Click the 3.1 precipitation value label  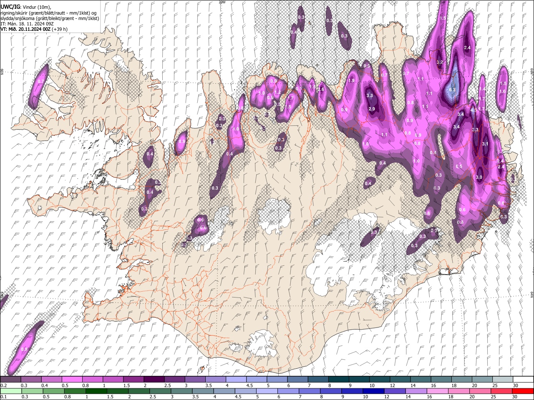coord(485,144)
